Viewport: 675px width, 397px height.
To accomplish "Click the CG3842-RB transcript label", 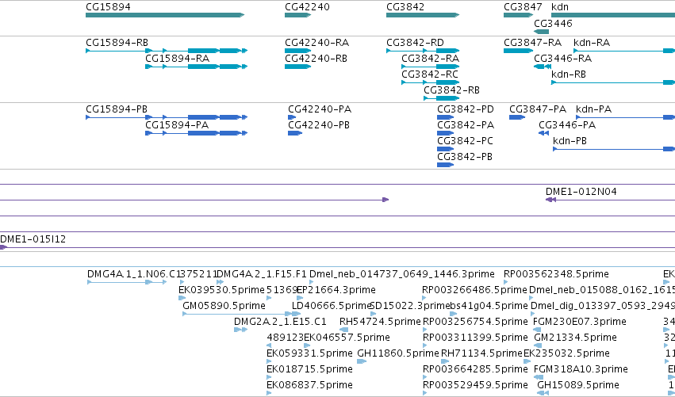I will tap(451, 90).
